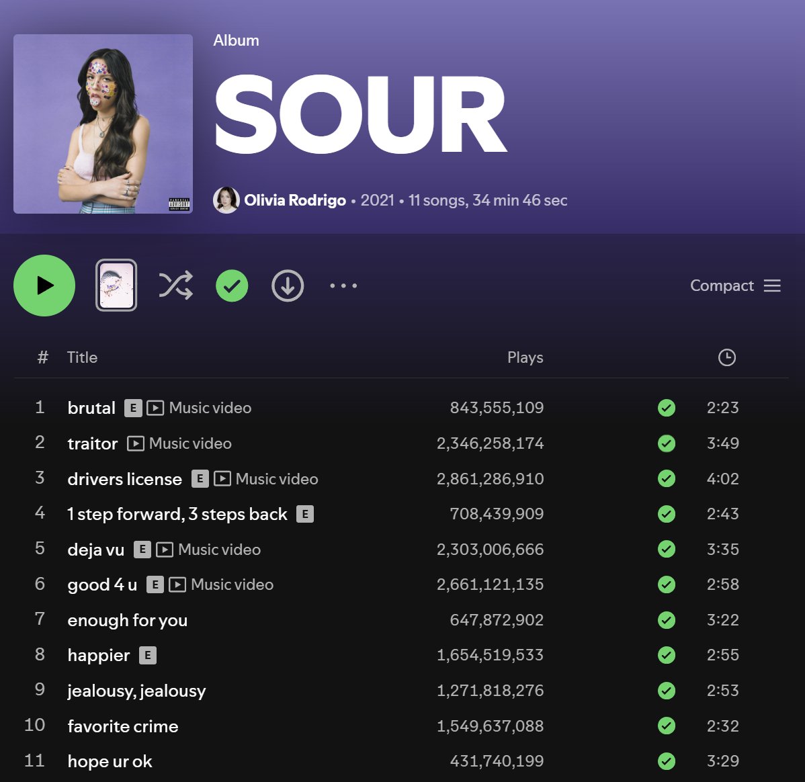The height and width of the screenshot is (782, 805).
Task: Click track number 7
Action: (40, 619)
